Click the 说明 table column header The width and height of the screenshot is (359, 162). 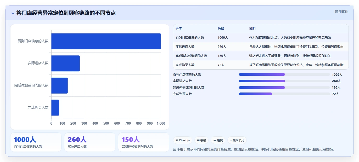(x=252, y=28)
